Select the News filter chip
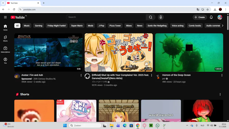The image size is (229, 129). coord(140,25)
